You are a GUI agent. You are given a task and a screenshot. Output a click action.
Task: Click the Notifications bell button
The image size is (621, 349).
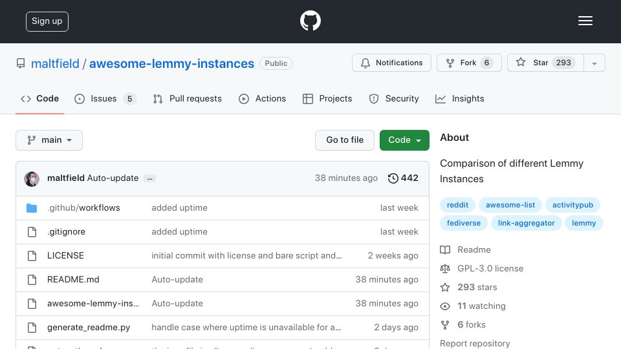(391, 63)
